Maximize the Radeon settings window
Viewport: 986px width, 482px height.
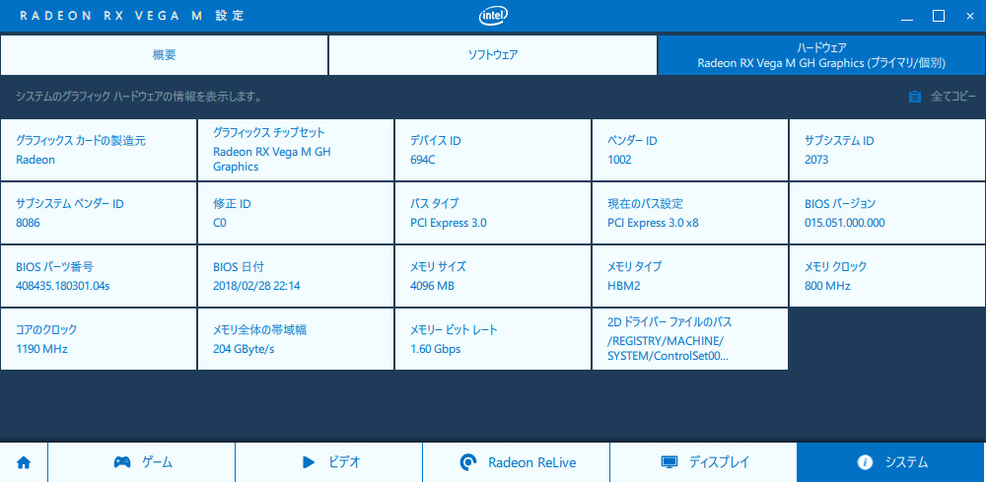[x=939, y=17]
